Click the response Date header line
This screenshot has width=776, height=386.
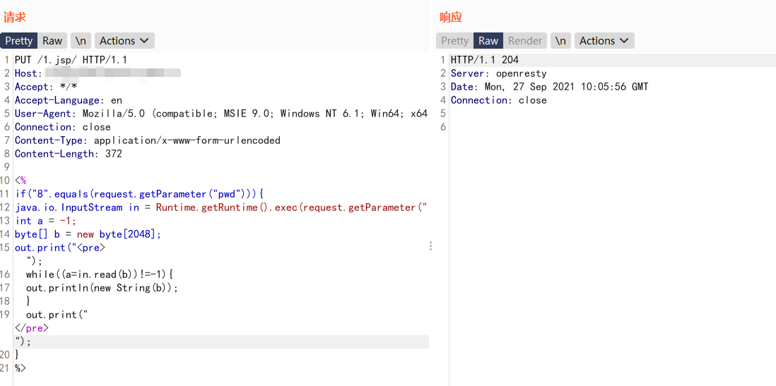[x=549, y=87]
